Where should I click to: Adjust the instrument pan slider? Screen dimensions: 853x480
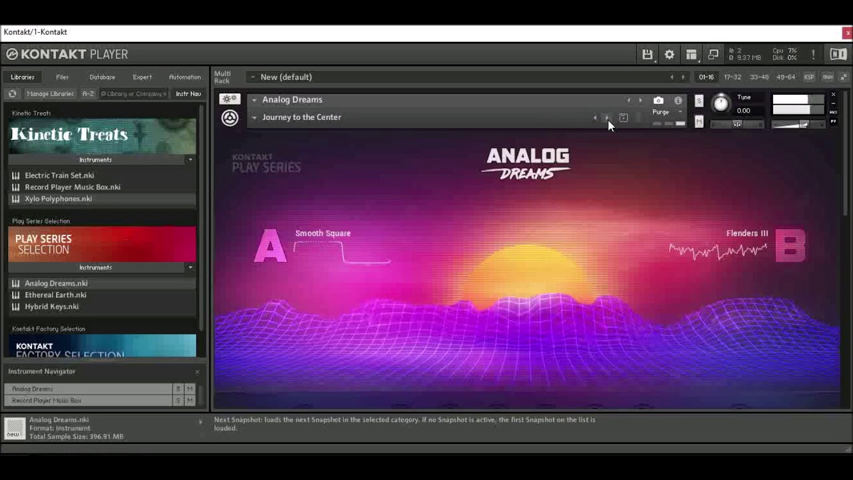(736, 124)
